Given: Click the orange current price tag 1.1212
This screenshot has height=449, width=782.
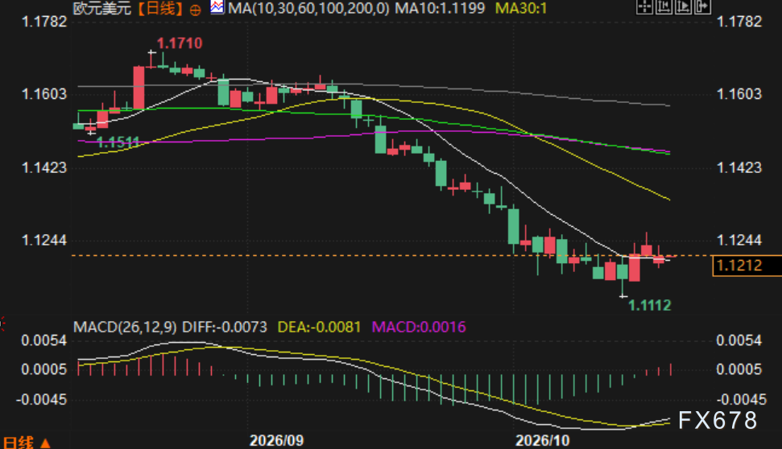Looking at the screenshot, I should (x=747, y=265).
